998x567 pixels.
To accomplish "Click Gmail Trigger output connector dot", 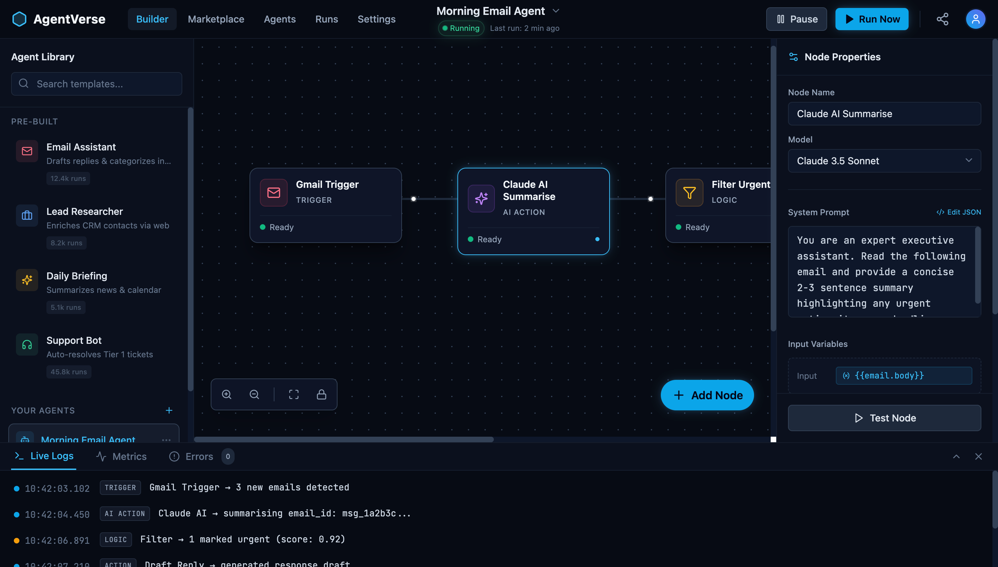I will coord(413,199).
